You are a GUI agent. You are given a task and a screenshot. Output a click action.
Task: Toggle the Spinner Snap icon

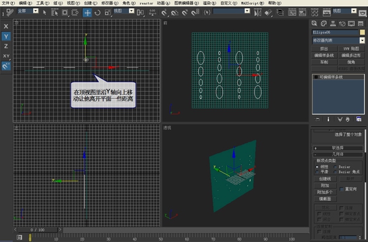coord(195,12)
